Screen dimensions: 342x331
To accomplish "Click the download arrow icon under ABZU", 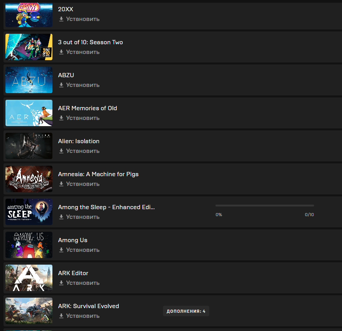I will click(61, 85).
